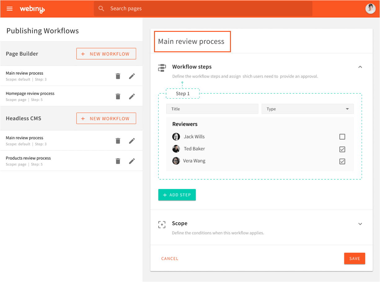Click the user avatar in top bar

point(370,9)
